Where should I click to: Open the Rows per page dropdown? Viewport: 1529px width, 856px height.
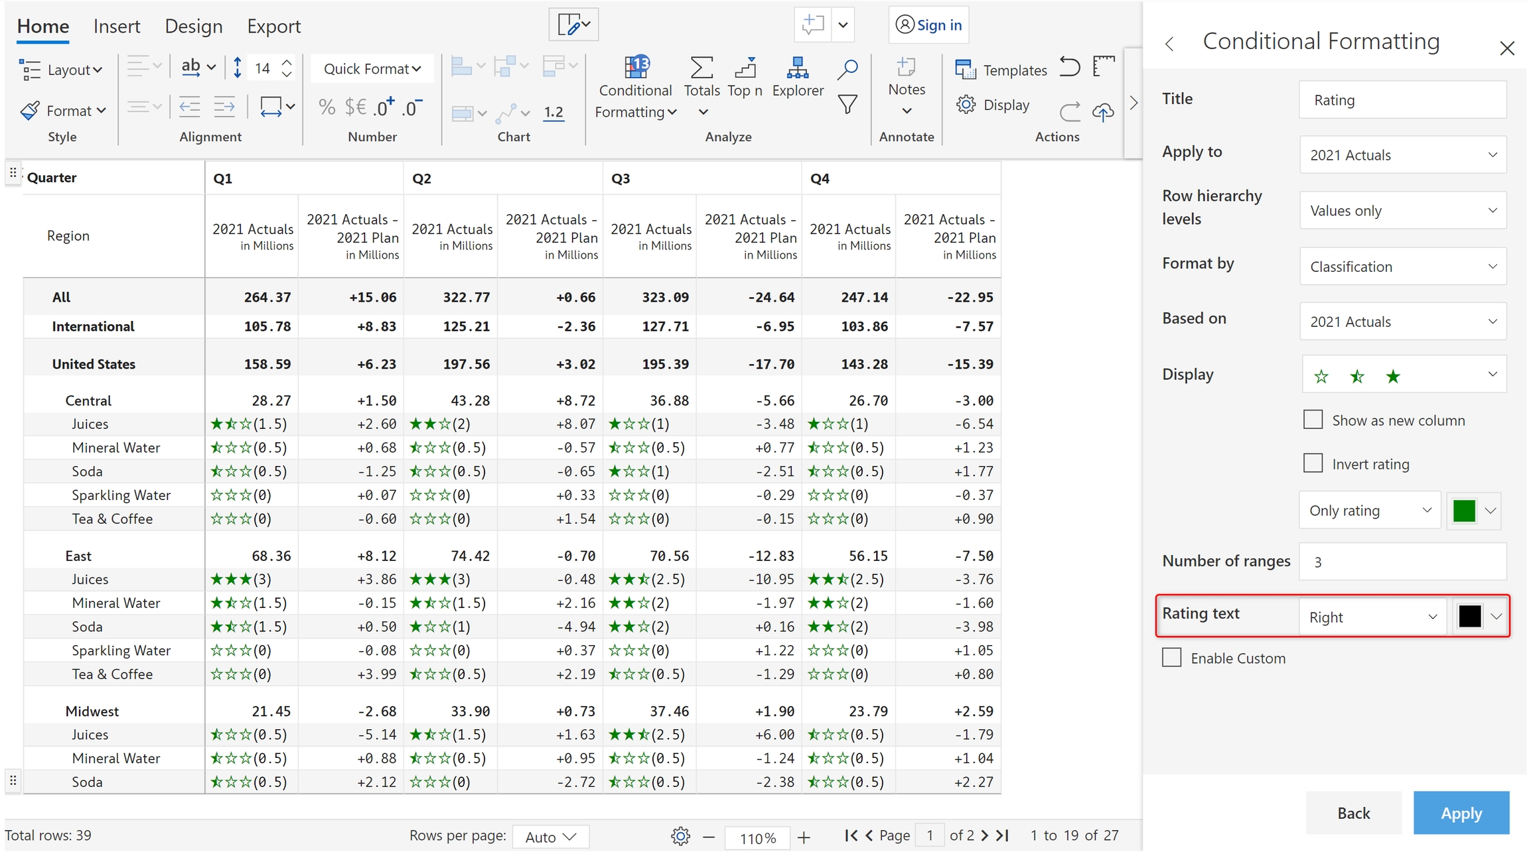pos(550,837)
